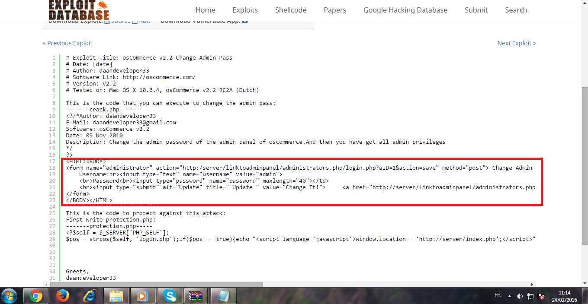
Task: Click the '$self = $_SERVER['PHP_SELF']' line
Action: [x=117, y=232]
